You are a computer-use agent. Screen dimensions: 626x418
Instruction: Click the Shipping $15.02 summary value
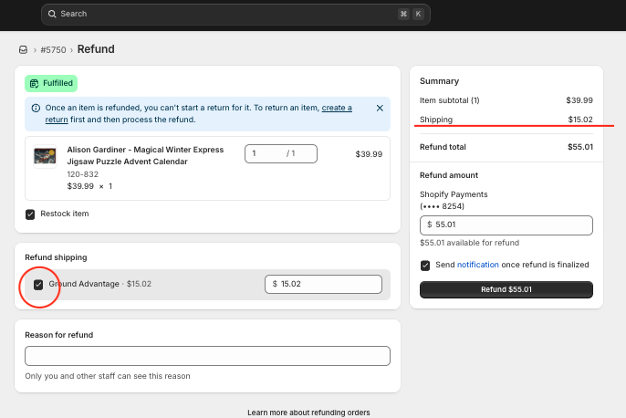580,120
